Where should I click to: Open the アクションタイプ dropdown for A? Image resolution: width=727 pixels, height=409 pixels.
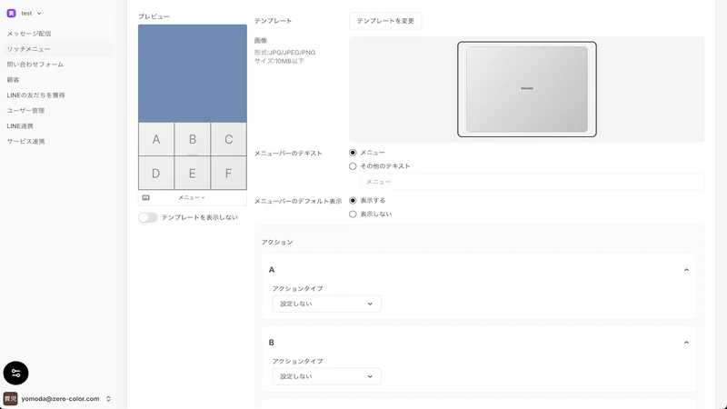(327, 304)
